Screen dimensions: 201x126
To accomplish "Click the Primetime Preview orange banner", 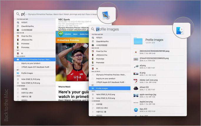I will (x=72, y=40).
